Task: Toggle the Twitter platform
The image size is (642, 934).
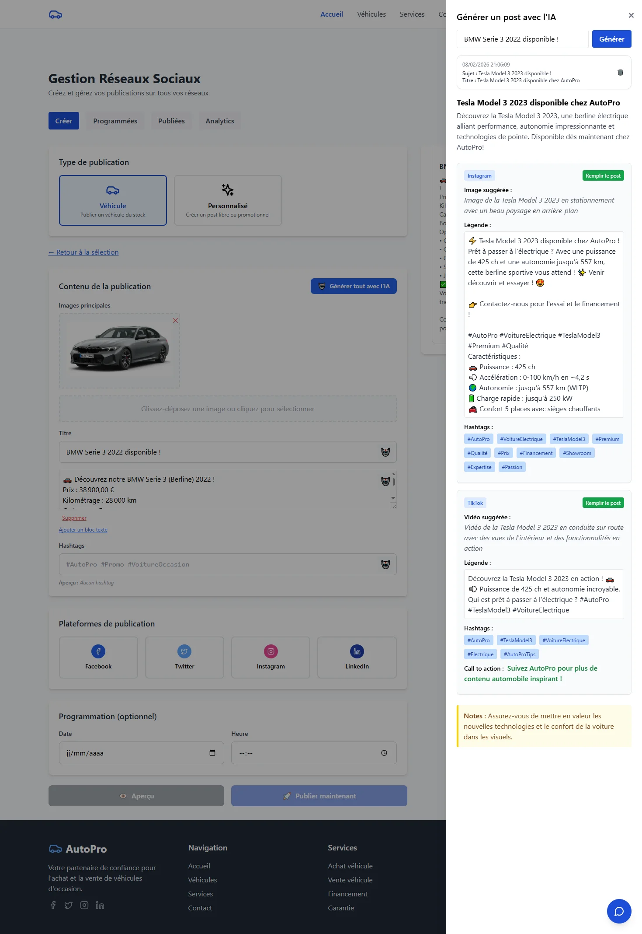Action: pyautogui.click(x=184, y=658)
